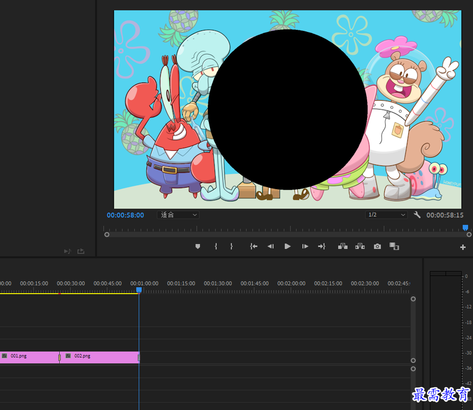Open the button editor plus icon
Image resolution: width=473 pixels, height=410 pixels.
463,247
